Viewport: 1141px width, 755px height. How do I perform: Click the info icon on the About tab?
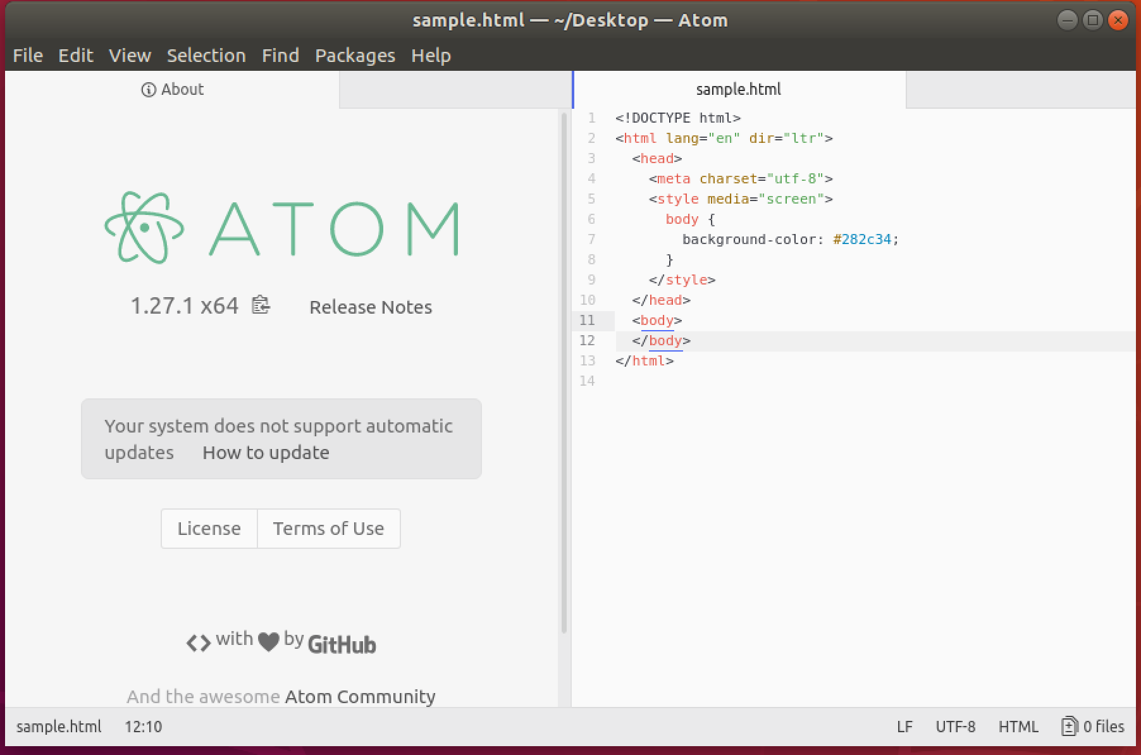(x=148, y=89)
